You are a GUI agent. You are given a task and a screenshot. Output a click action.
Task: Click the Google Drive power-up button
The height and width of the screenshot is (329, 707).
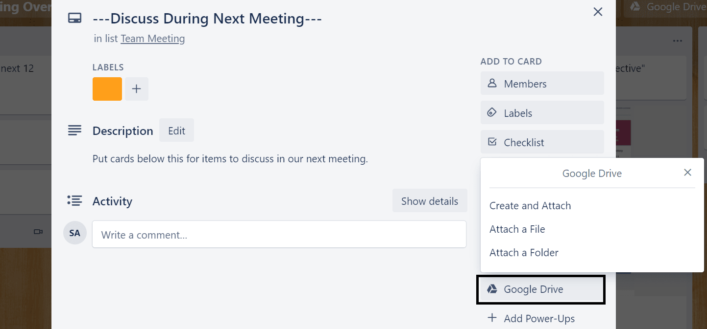pos(541,289)
